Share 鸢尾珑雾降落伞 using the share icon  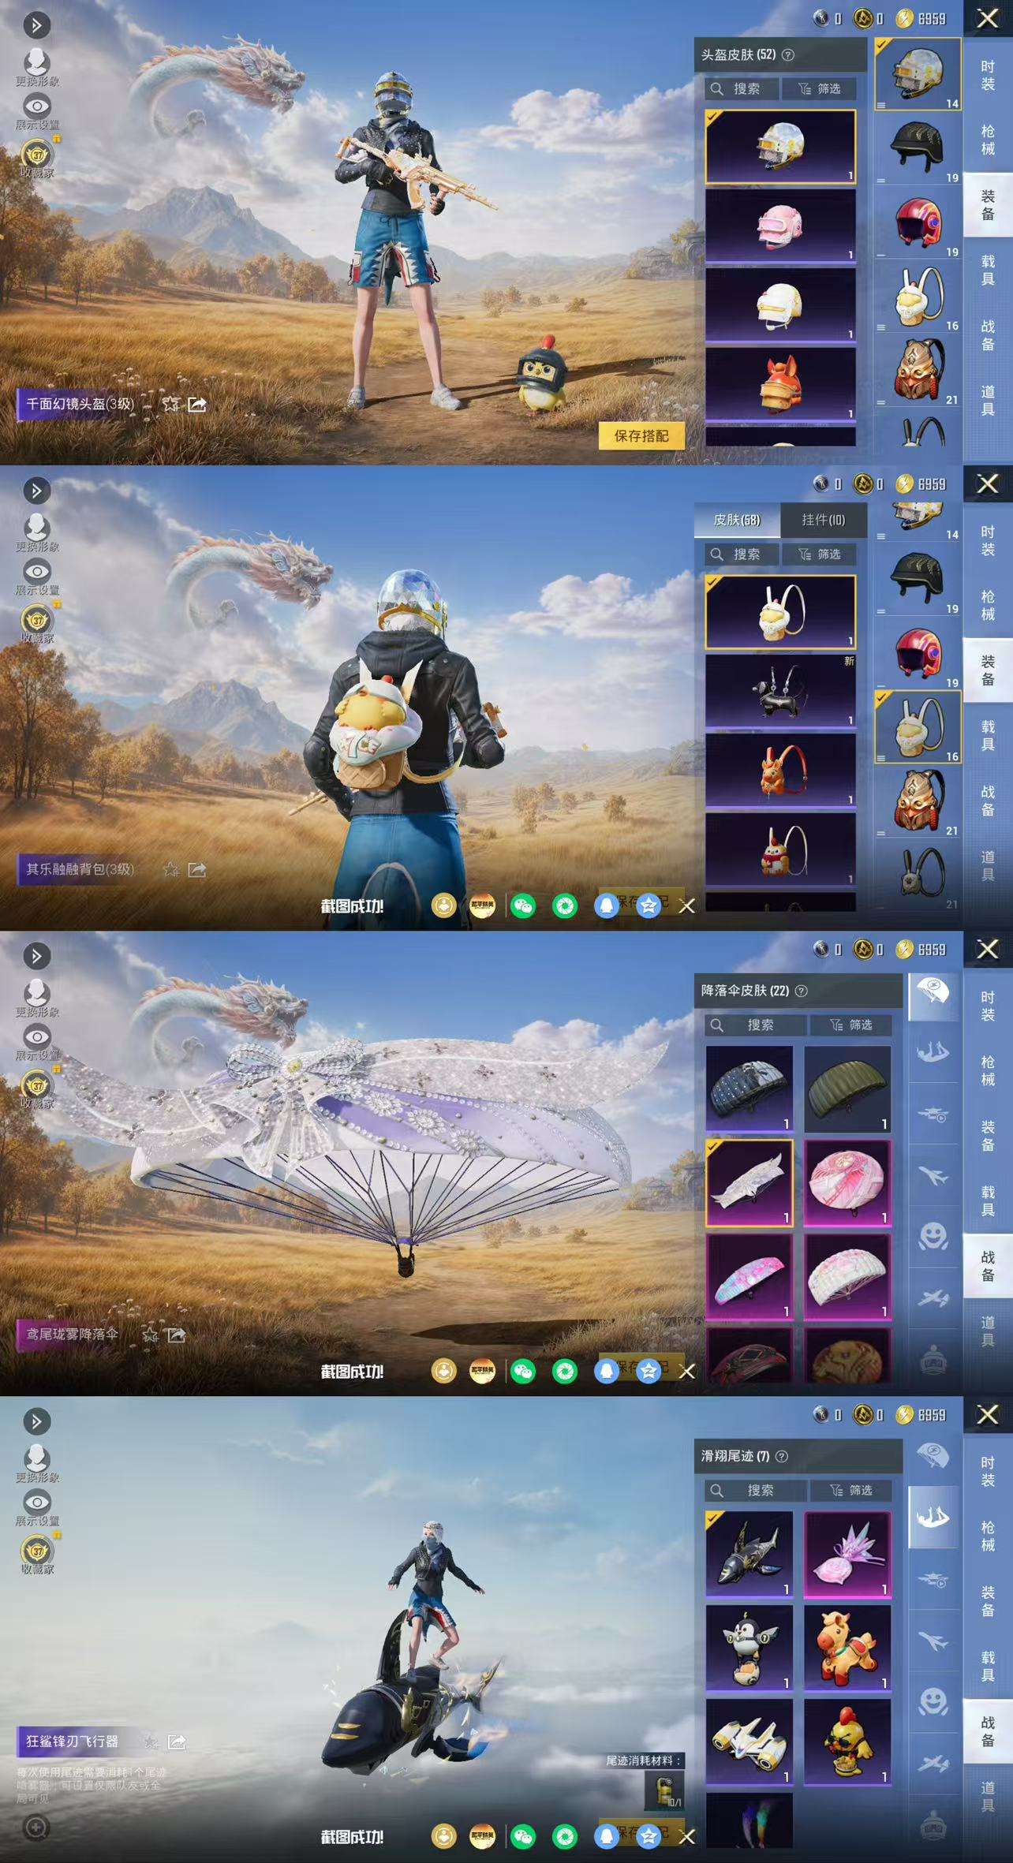[x=177, y=1335]
